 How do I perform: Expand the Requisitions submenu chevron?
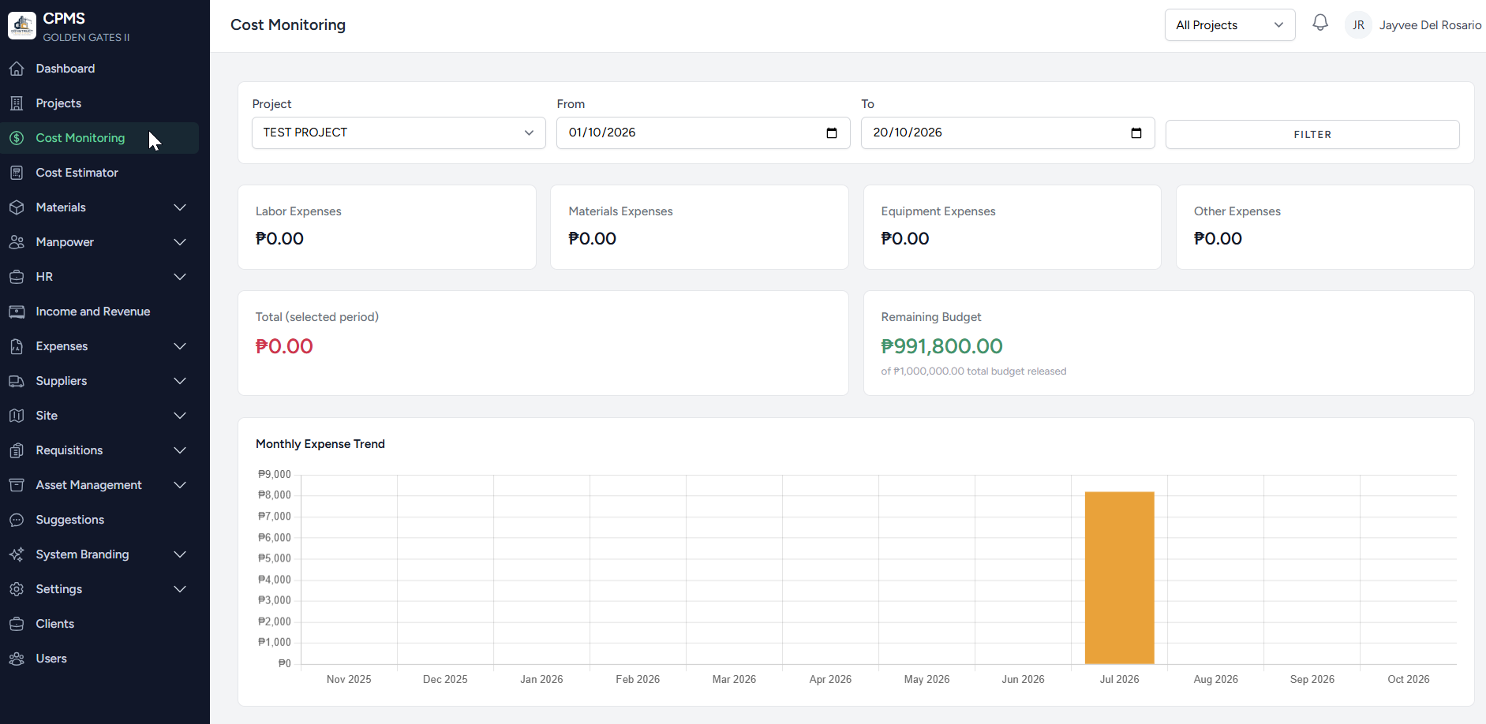tap(180, 450)
